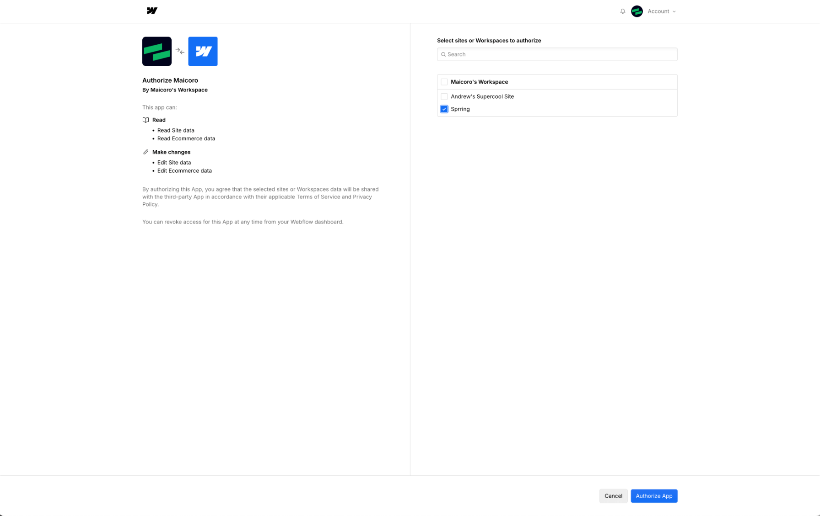Click "Edit Ecommerce data" permission

[x=184, y=170]
